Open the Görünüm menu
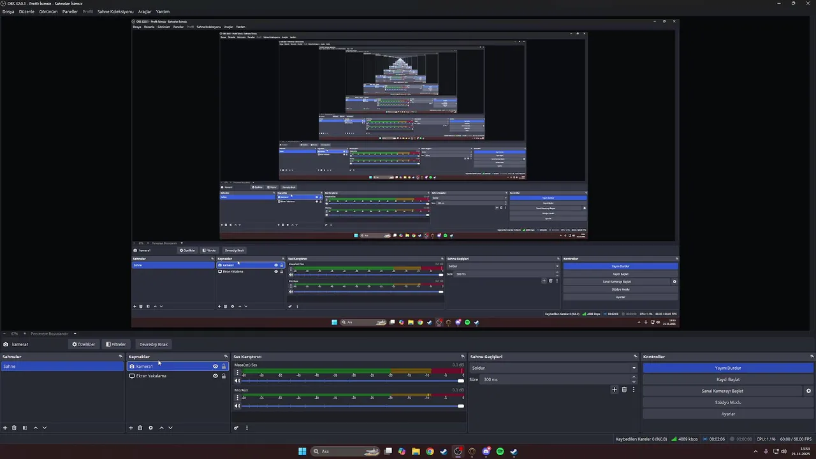 48,11
